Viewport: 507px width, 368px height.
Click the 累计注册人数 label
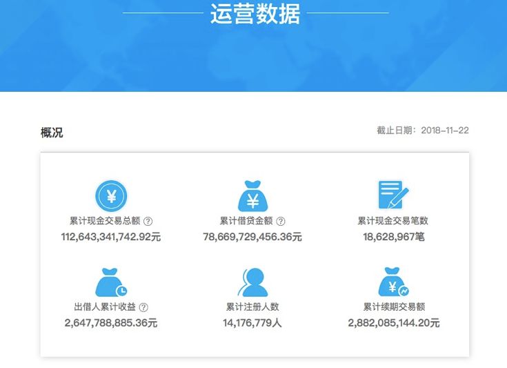pos(252,307)
